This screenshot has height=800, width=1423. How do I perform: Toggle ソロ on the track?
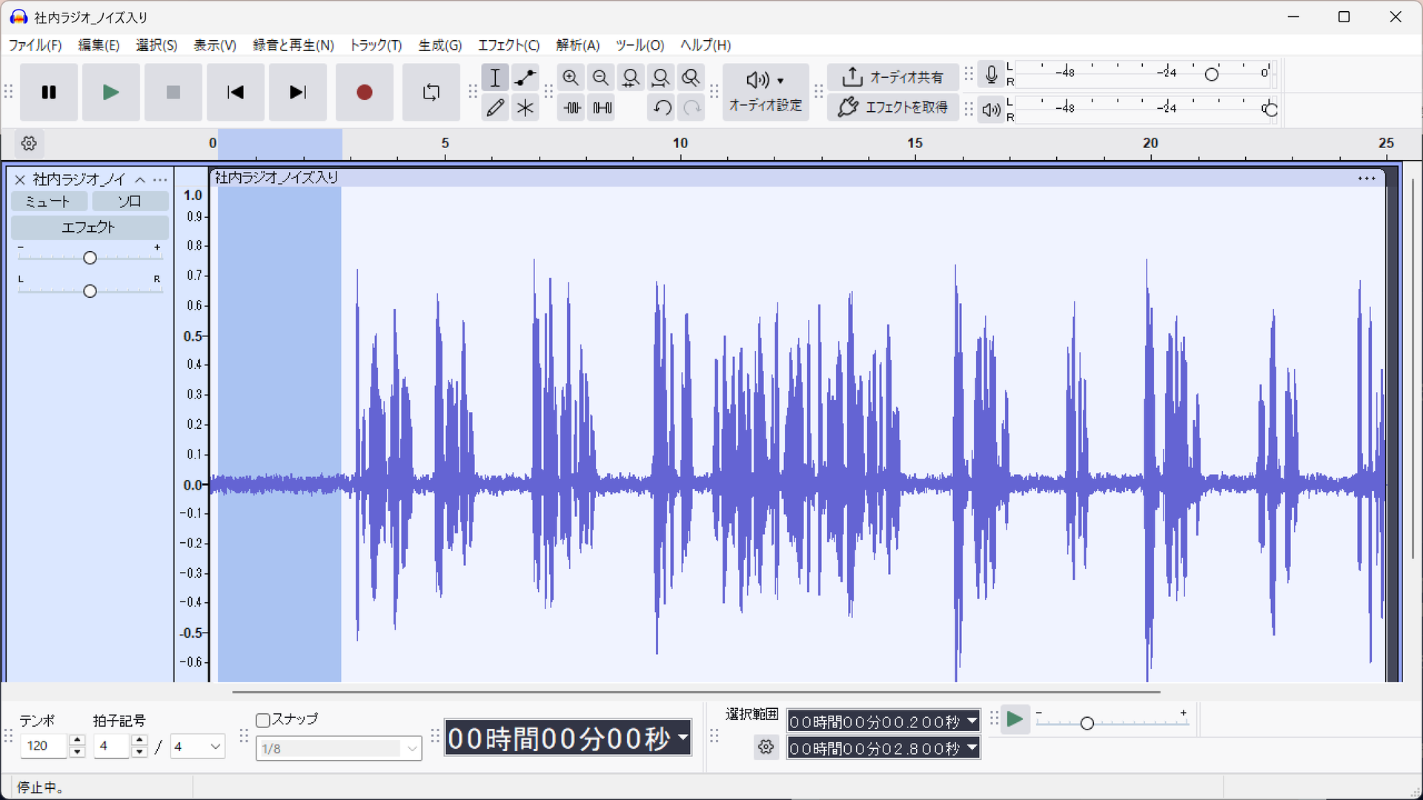(130, 201)
